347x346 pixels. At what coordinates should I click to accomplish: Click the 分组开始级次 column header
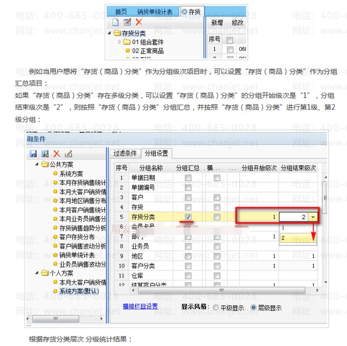pos(259,168)
